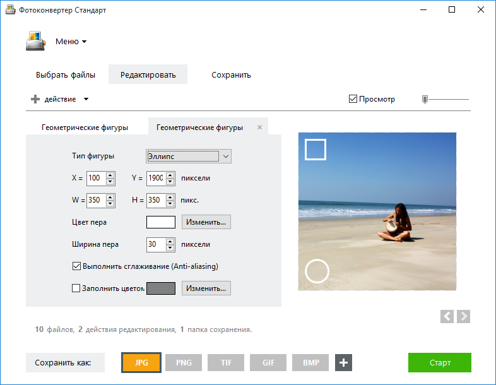Close the second Геометрические фигуры tab

[x=260, y=127]
